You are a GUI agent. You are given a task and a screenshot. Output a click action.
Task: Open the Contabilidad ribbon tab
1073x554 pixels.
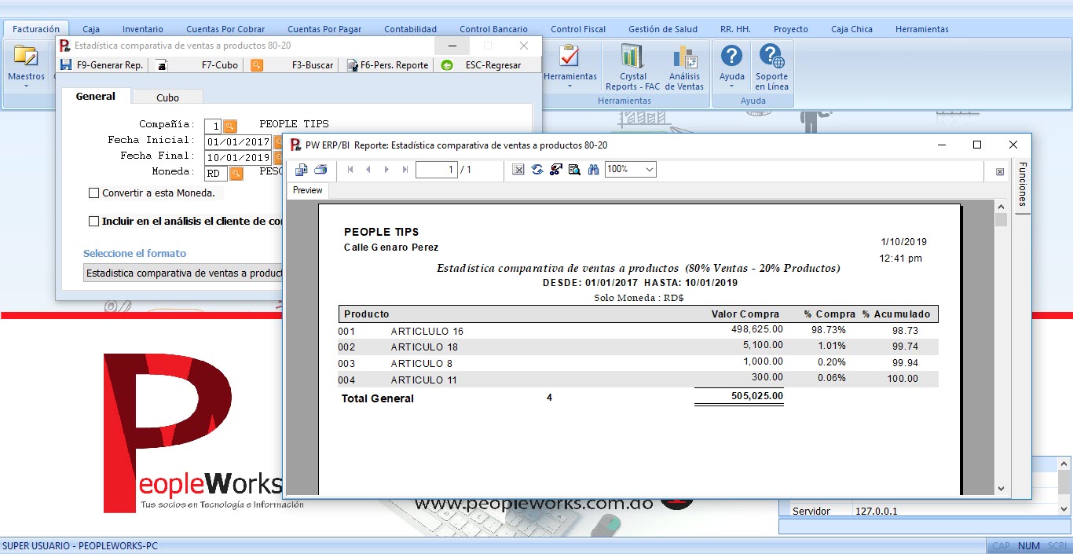pyautogui.click(x=410, y=29)
